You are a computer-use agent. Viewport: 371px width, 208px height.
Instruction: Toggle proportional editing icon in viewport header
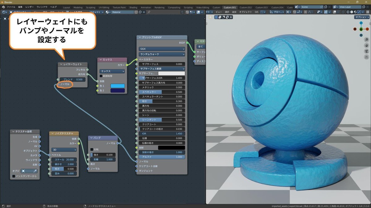306,12
